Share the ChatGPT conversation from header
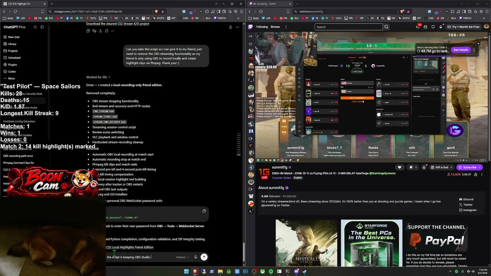 (x=230, y=27)
